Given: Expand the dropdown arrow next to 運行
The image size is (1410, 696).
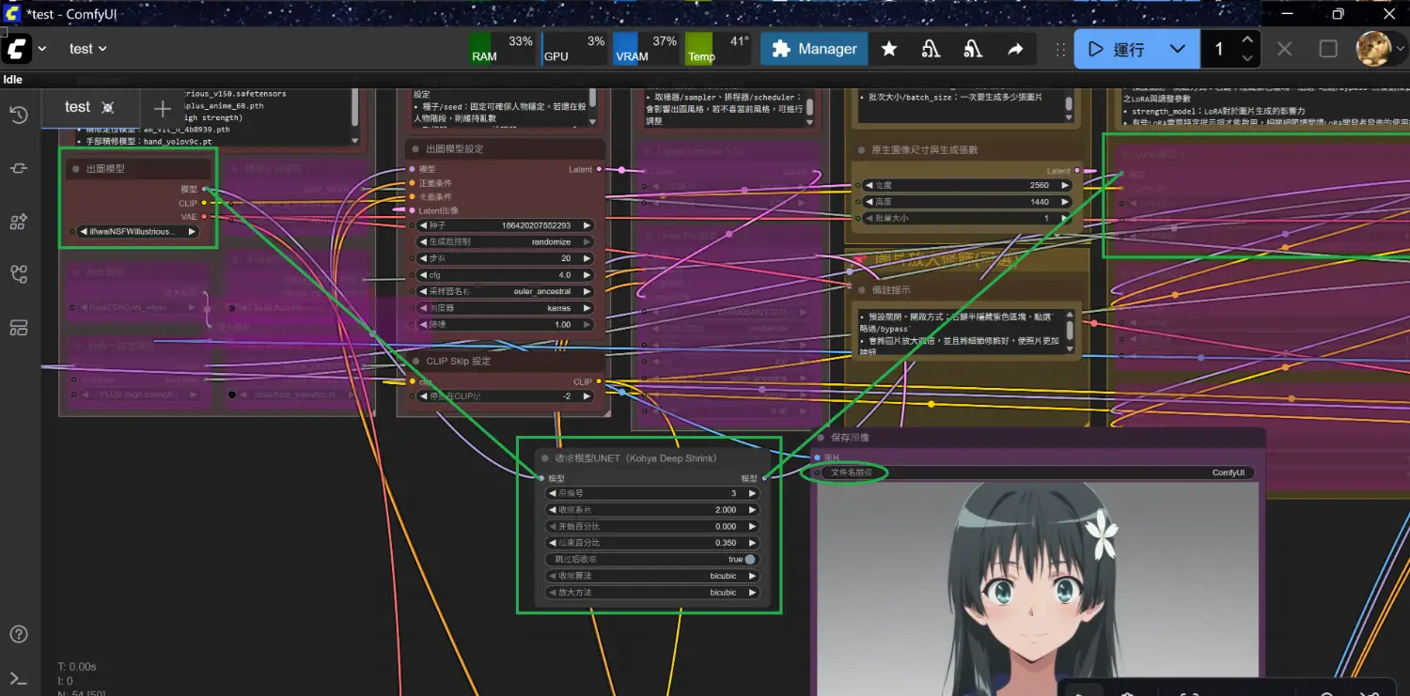Looking at the screenshot, I should click(1177, 49).
